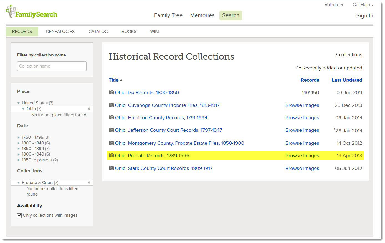Browse Images for Cuyahoga County Probate Files
The width and height of the screenshot is (385, 243).
[x=302, y=105]
